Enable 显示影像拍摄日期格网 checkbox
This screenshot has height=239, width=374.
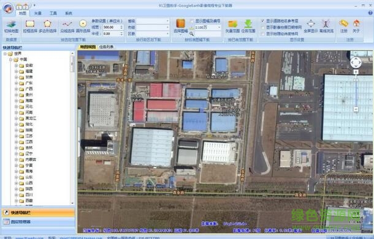pyautogui.click(x=262, y=28)
